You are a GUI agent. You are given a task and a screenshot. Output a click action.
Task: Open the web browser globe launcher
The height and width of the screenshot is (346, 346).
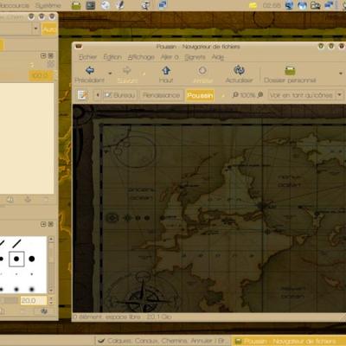tap(106, 5)
